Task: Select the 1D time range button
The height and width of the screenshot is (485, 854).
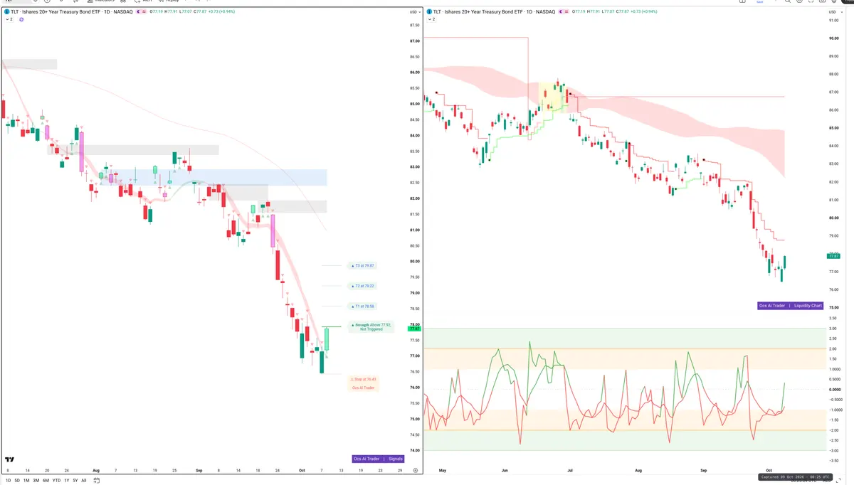Action: (x=9, y=480)
